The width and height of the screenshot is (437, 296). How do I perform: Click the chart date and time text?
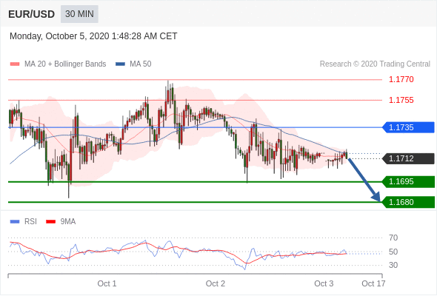pyautogui.click(x=93, y=36)
